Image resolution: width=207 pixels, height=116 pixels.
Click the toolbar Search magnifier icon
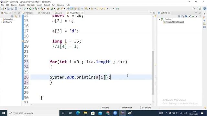(x=194, y=9)
